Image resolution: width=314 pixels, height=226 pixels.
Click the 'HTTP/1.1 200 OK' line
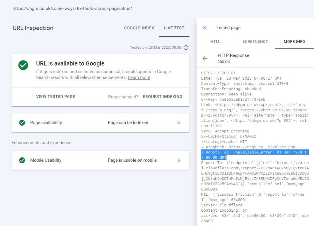tap(218, 73)
